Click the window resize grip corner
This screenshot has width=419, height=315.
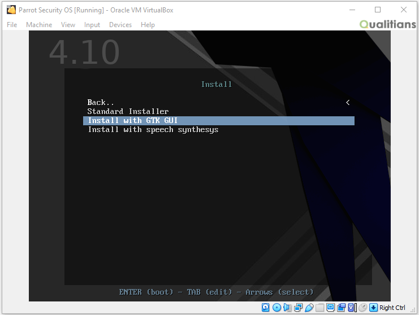(x=413, y=310)
